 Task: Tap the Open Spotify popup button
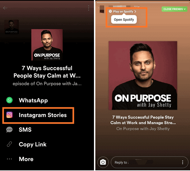pyautogui.click(x=124, y=19)
